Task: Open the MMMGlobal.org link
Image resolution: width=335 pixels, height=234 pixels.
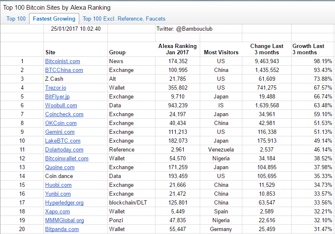Action: click(x=64, y=221)
